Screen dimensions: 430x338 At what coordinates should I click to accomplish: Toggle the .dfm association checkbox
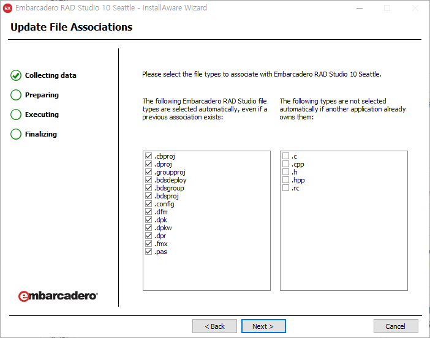(148, 212)
